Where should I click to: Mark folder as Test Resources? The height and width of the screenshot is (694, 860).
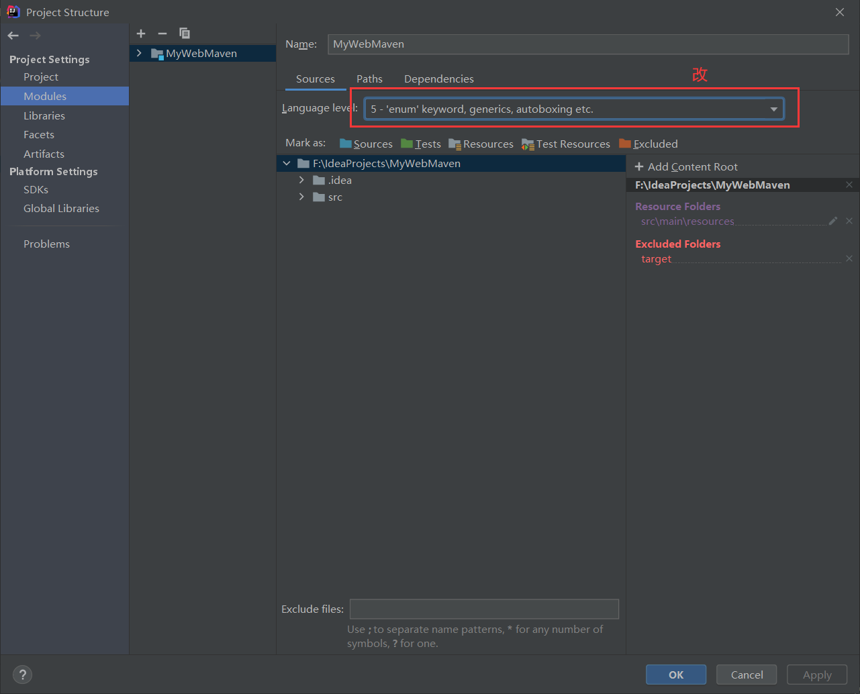coord(566,144)
